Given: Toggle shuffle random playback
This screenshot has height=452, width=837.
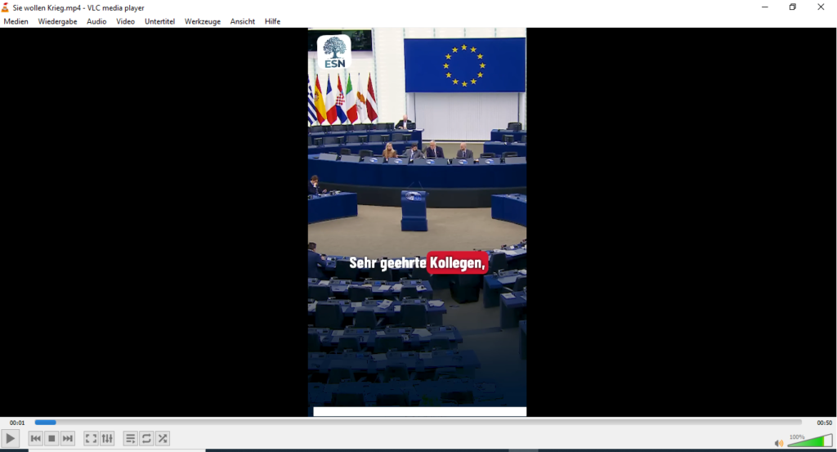Looking at the screenshot, I should [163, 439].
